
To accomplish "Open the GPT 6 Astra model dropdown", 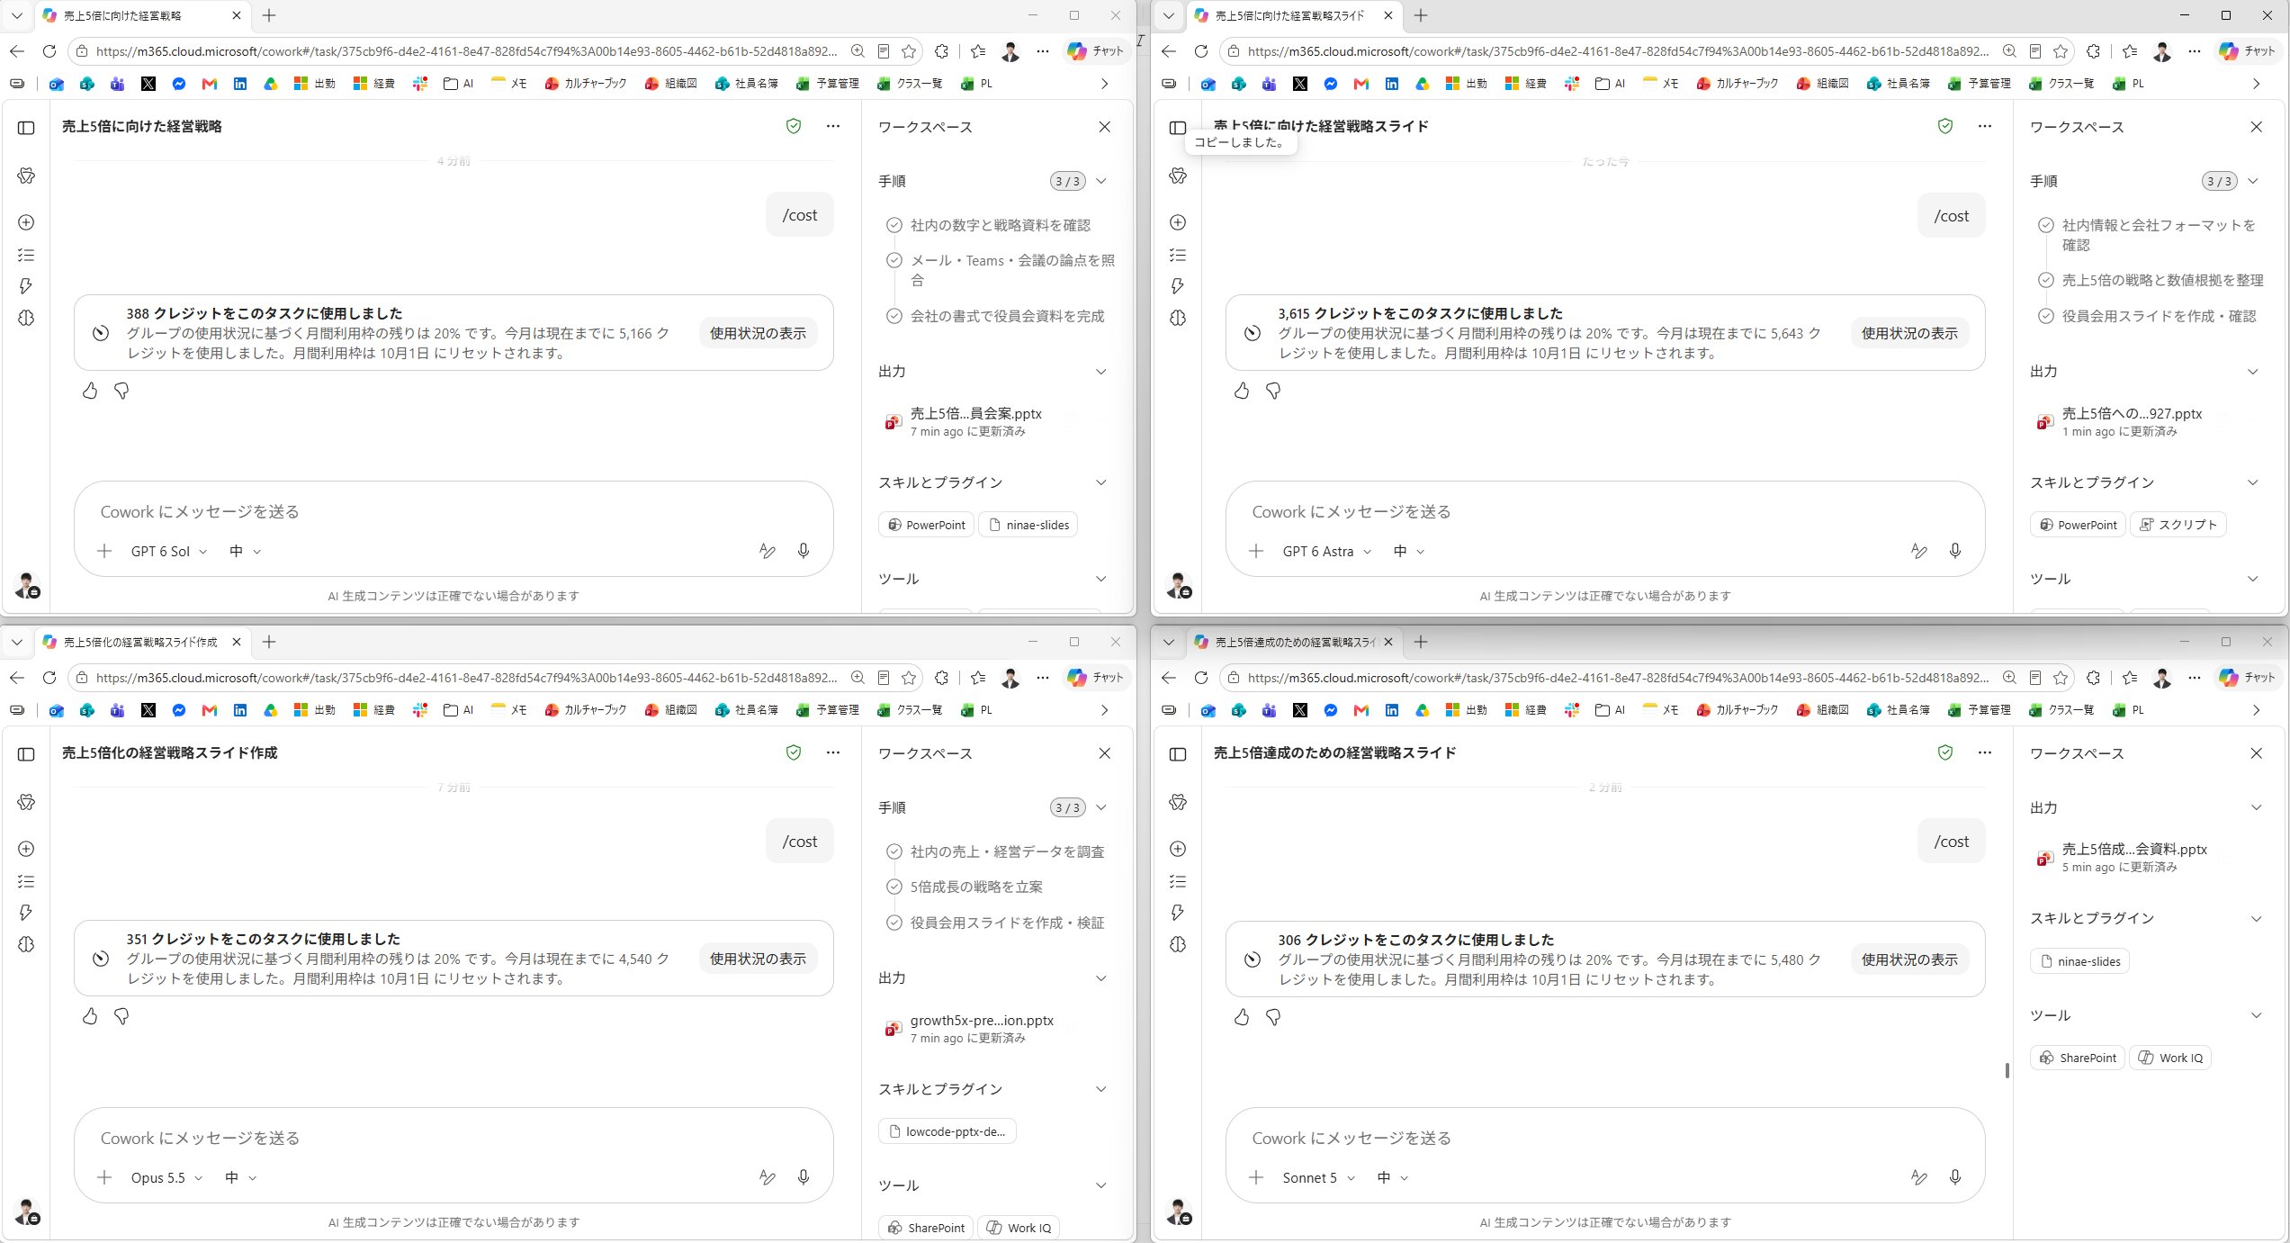I will pyautogui.click(x=1327, y=551).
